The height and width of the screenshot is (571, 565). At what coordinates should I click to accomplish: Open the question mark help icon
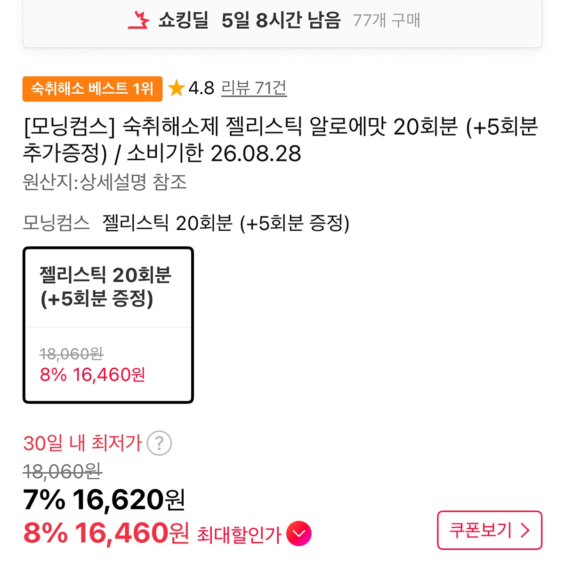click(x=159, y=443)
